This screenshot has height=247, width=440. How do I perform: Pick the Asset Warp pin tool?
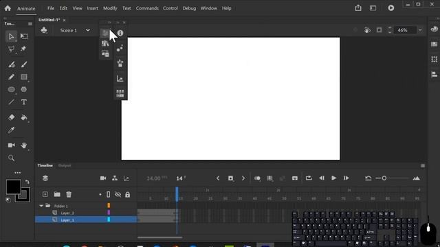pos(23,49)
